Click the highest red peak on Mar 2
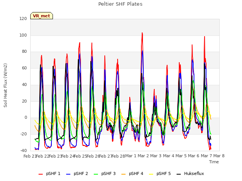Screen dimensions: 242x181 (142, 33)
